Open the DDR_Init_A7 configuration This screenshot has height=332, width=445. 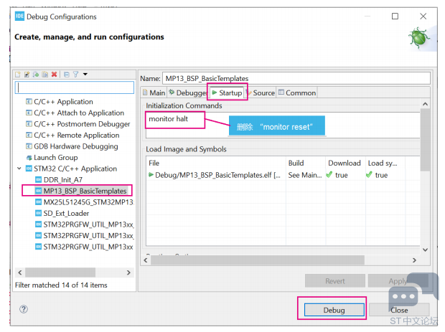62,180
